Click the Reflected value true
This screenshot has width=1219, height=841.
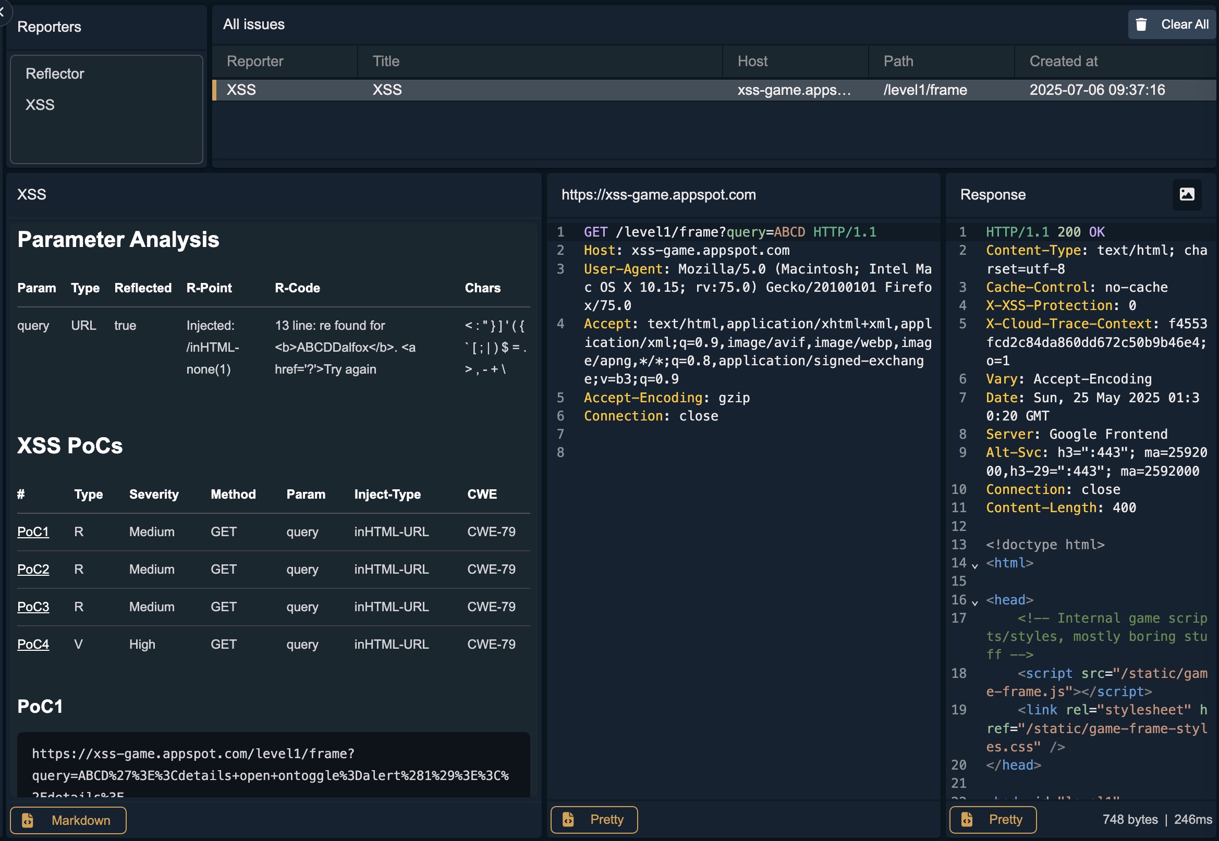125,326
